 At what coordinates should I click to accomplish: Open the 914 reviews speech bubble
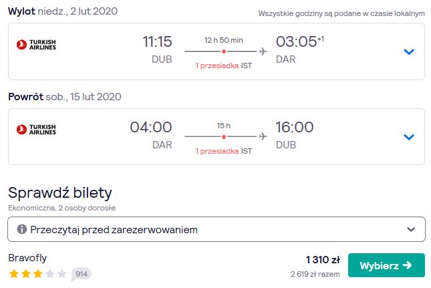pyautogui.click(x=81, y=274)
